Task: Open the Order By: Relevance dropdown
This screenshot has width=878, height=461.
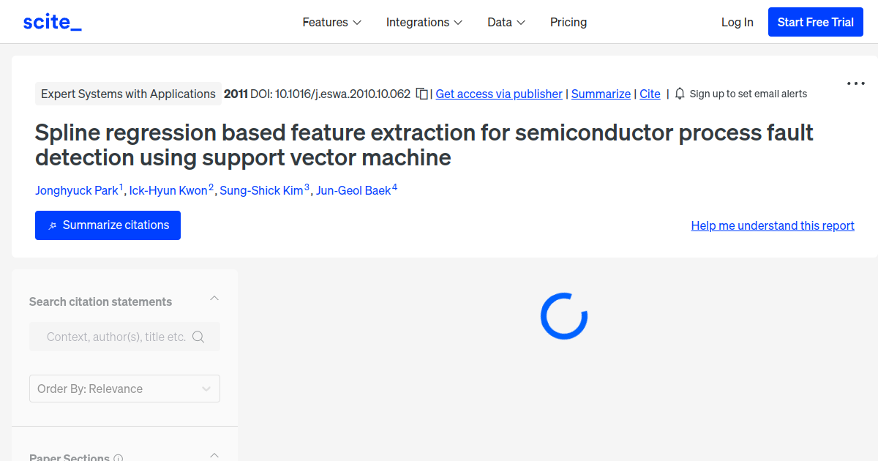Action: 124,389
